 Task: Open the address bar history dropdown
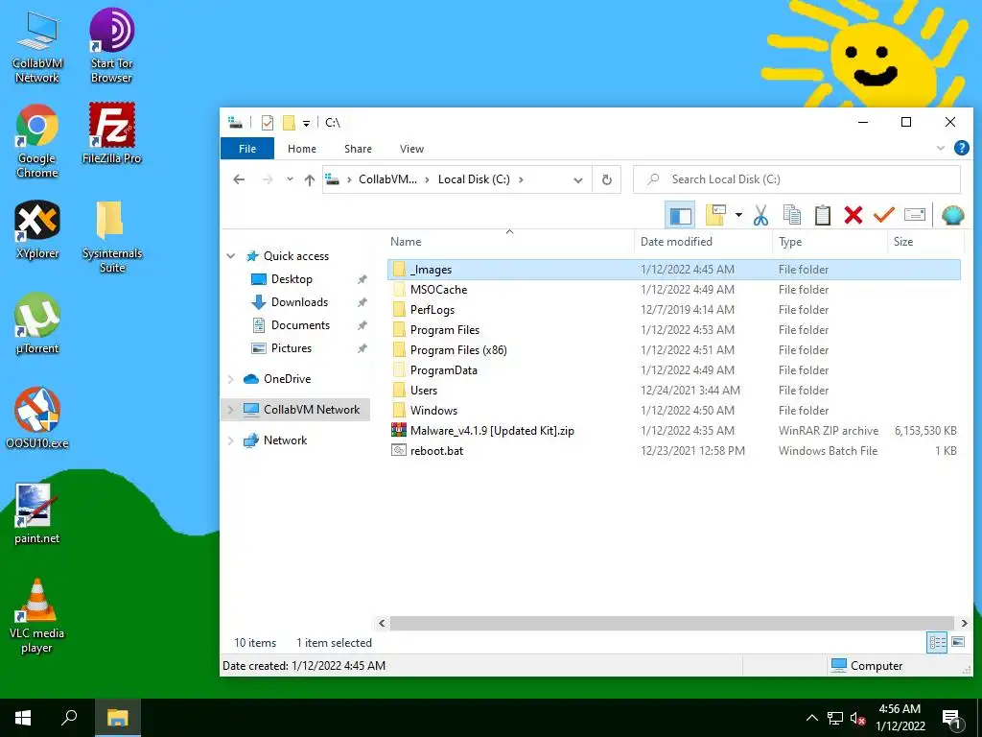pos(577,179)
